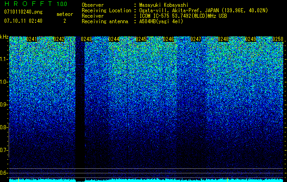Click the Receiving antenna label
Screen dimensions: 287x182
click(105, 21)
